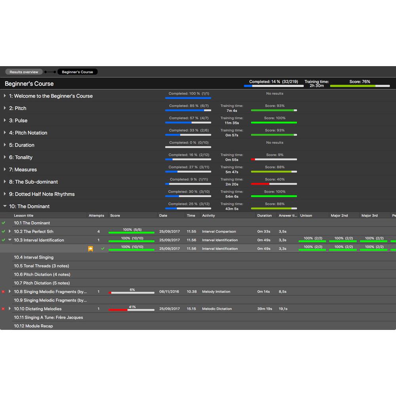Collapse module 10: The Dominant
This screenshot has height=396, width=396.
[x=5, y=206]
